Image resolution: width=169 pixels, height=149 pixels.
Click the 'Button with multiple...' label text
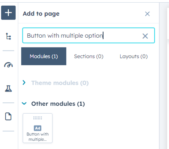38,137
